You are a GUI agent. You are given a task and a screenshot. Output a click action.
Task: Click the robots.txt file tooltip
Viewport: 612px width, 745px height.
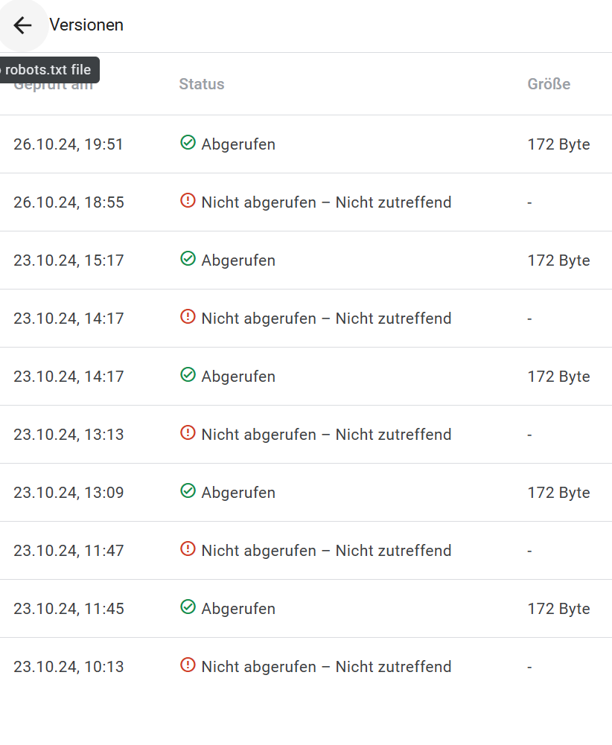(x=48, y=70)
